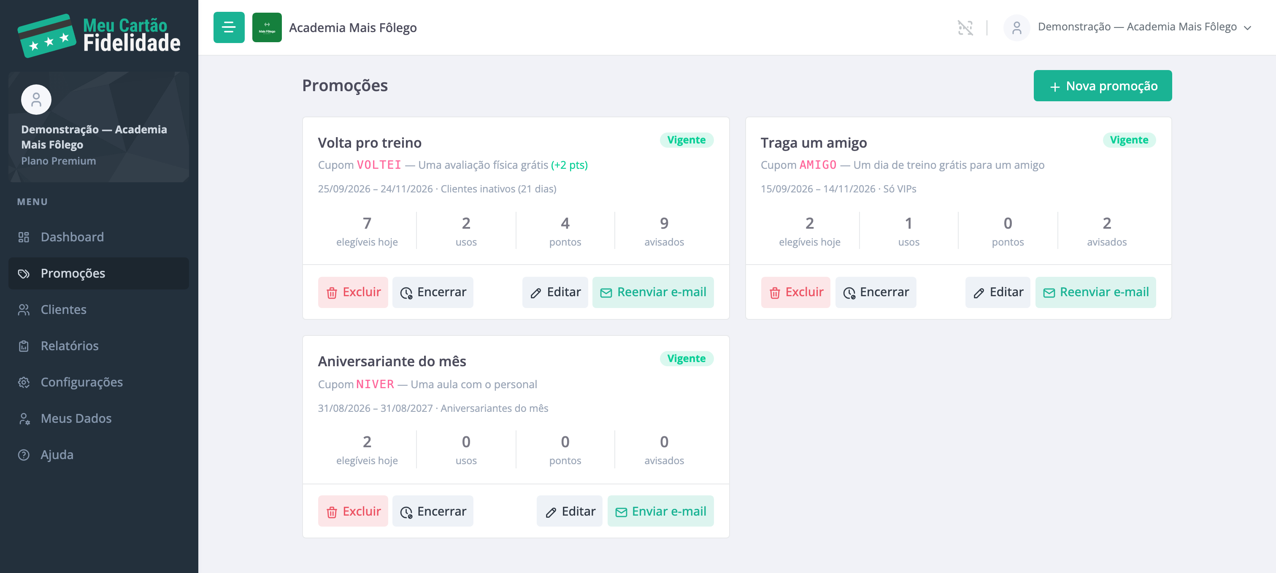Viewport: 1276px width, 573px height.
Task: Click Editar on Traga um amigo
Action: (x=998, y=292)
